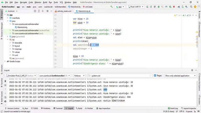
Task: Click the Profile app gauge icon
Action: click(166, 7)
